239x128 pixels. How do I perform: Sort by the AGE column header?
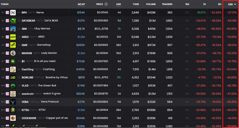pos(118,4)
